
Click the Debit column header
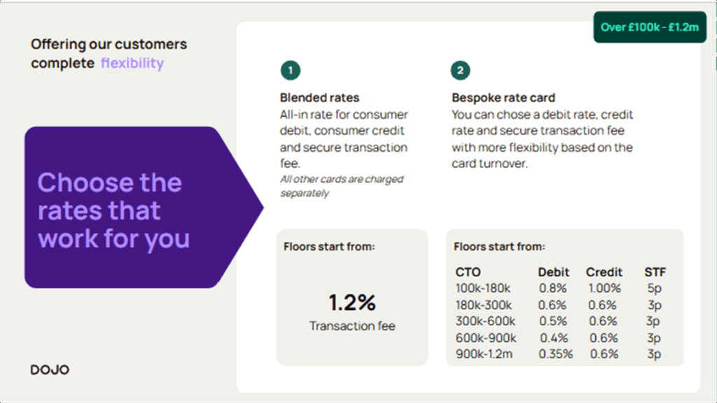[553, 272]
